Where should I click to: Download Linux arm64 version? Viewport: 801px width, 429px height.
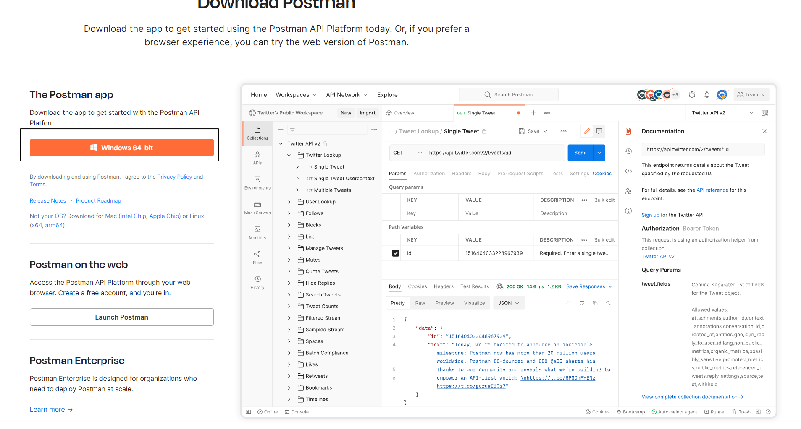pyautogui.click(x=54, y=225)
